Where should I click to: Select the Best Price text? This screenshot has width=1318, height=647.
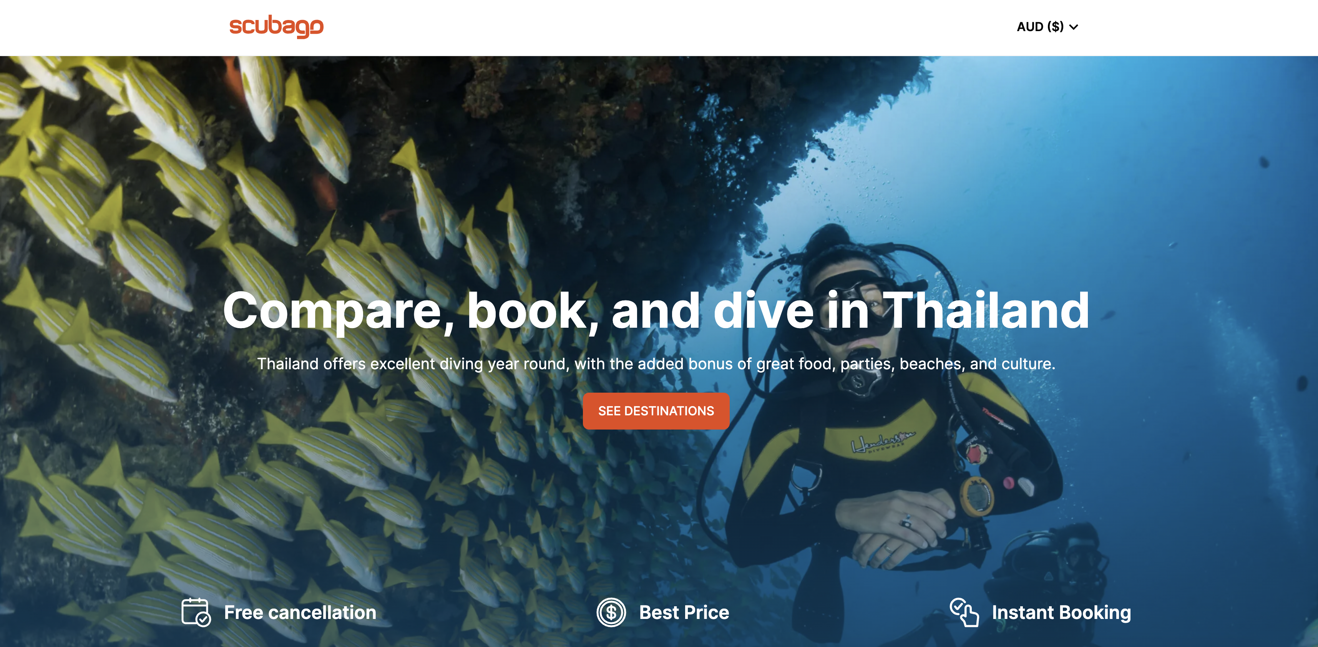click(x=684, y=612)
